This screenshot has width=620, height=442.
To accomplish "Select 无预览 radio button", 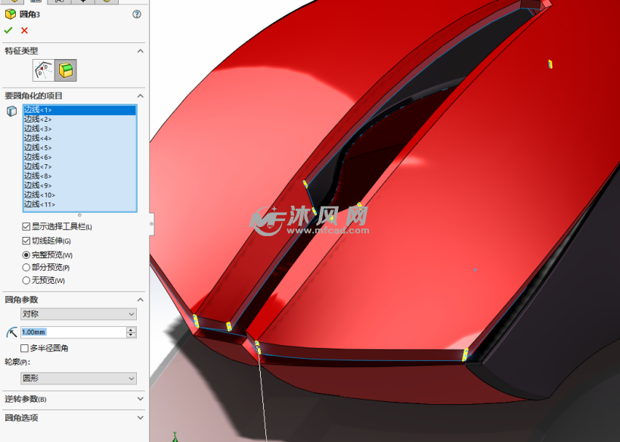I will pos(26,281).
